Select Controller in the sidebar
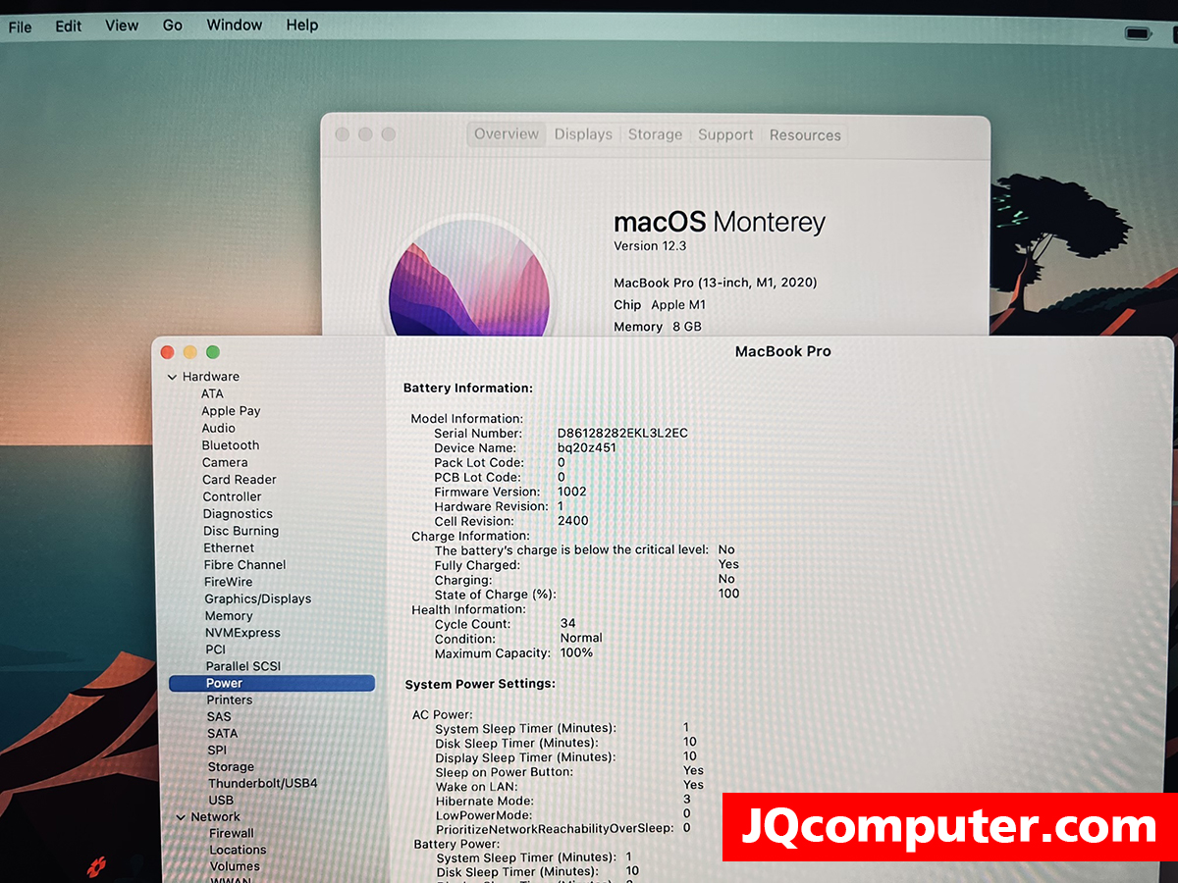Image resolution: width=1178 pixels, height=883 pixels. click(233, 496)
